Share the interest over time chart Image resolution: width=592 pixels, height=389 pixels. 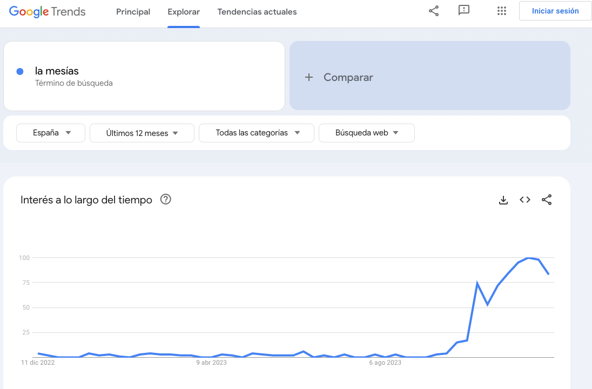[x=547, y=200]
